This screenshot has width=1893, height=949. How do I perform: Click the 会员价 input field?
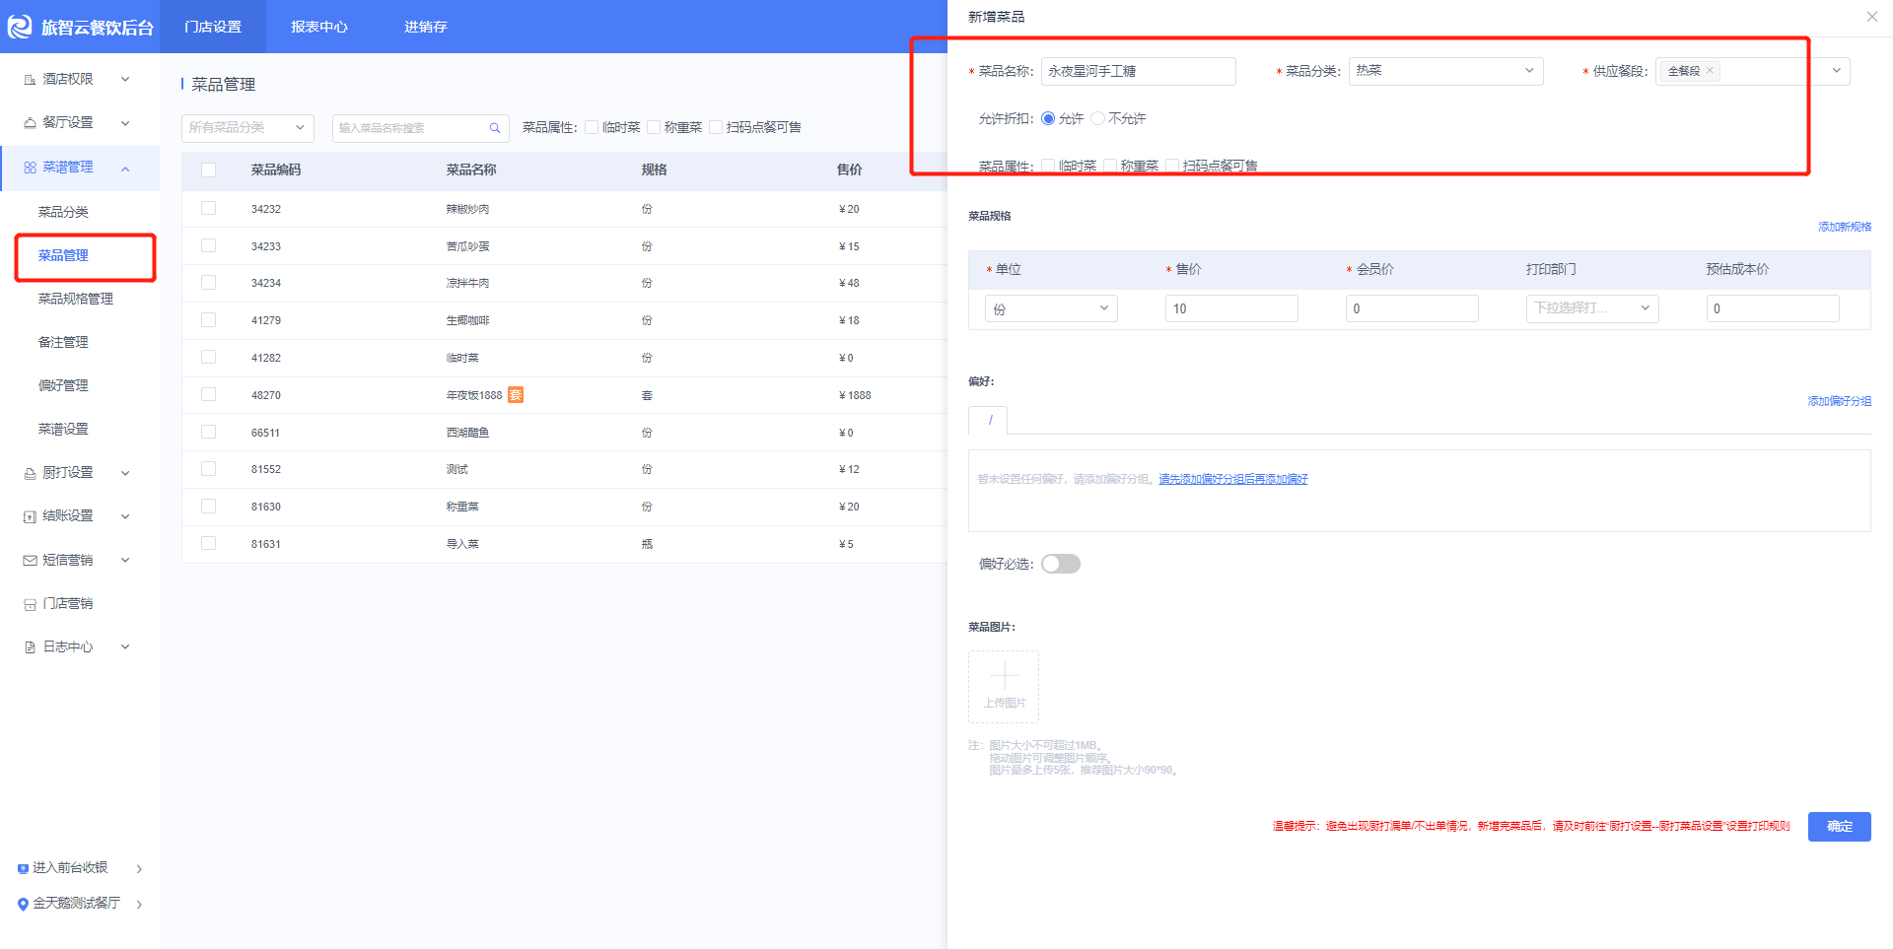pos(1412,308)
